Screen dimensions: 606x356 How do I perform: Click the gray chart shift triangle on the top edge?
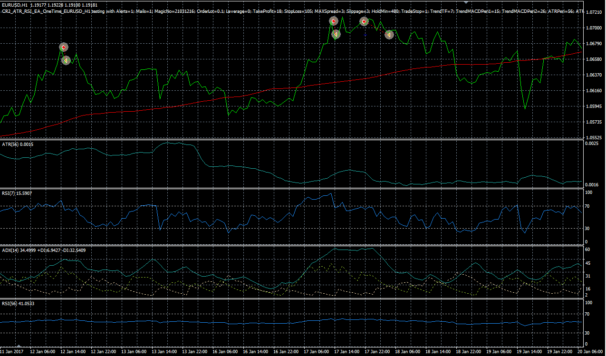coord(466,2)
